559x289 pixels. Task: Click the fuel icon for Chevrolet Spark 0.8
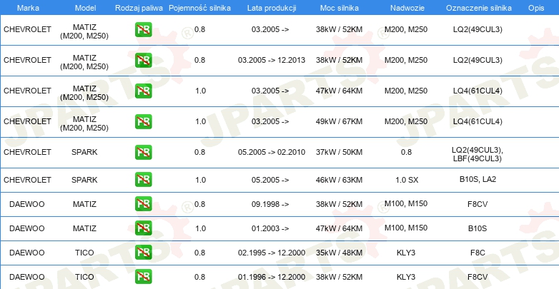pyautogui.click(x=144, y=153)
